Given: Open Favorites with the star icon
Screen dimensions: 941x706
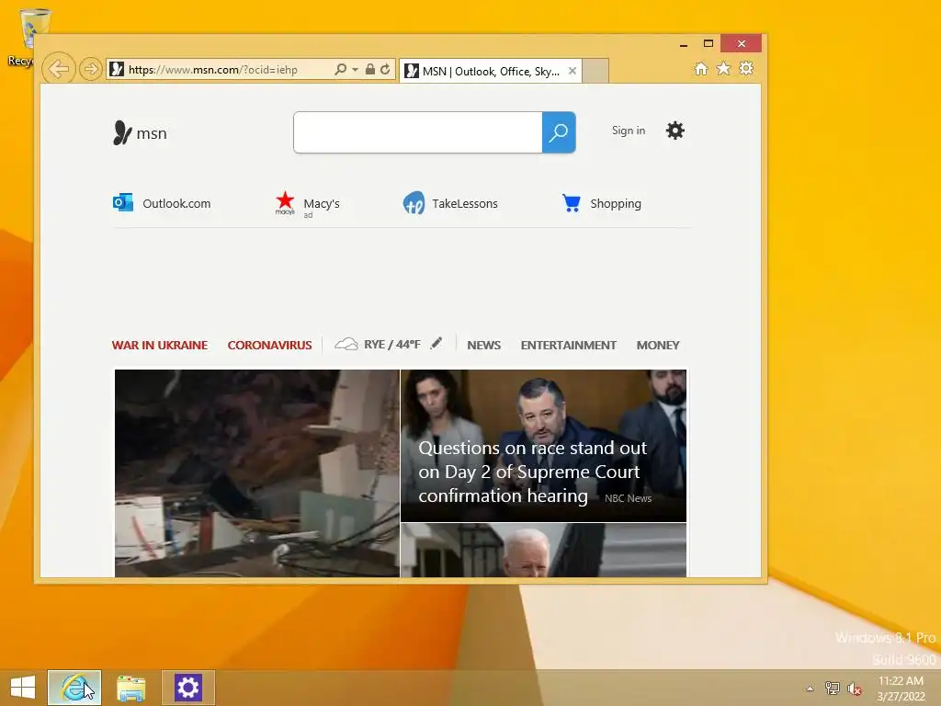Looking at the screenshot, I should 724,68.
